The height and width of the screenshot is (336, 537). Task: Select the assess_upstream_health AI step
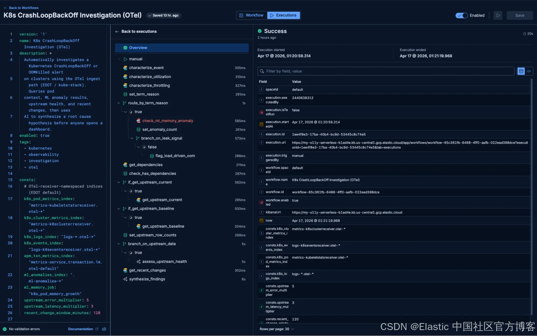point(164,261)
